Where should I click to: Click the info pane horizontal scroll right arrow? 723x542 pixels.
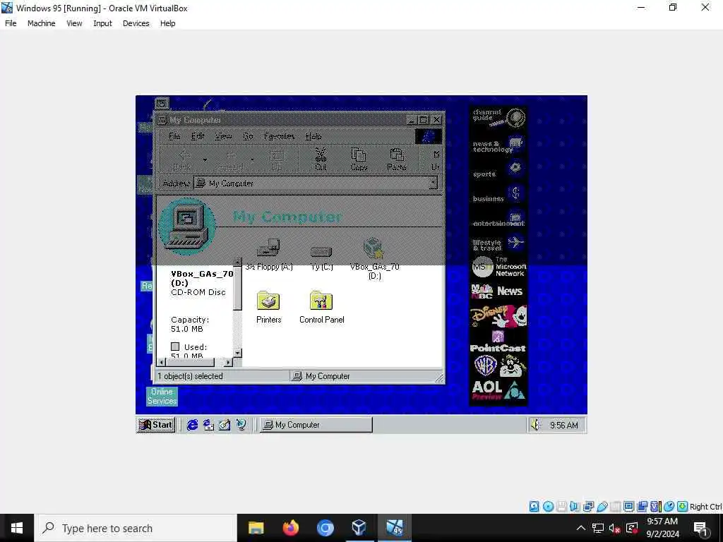pyautogui.click(x=228, y=363)
